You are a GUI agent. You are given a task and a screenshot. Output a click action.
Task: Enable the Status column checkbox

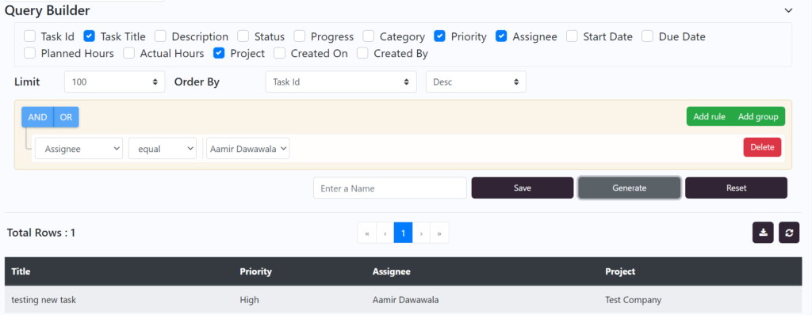243,36
